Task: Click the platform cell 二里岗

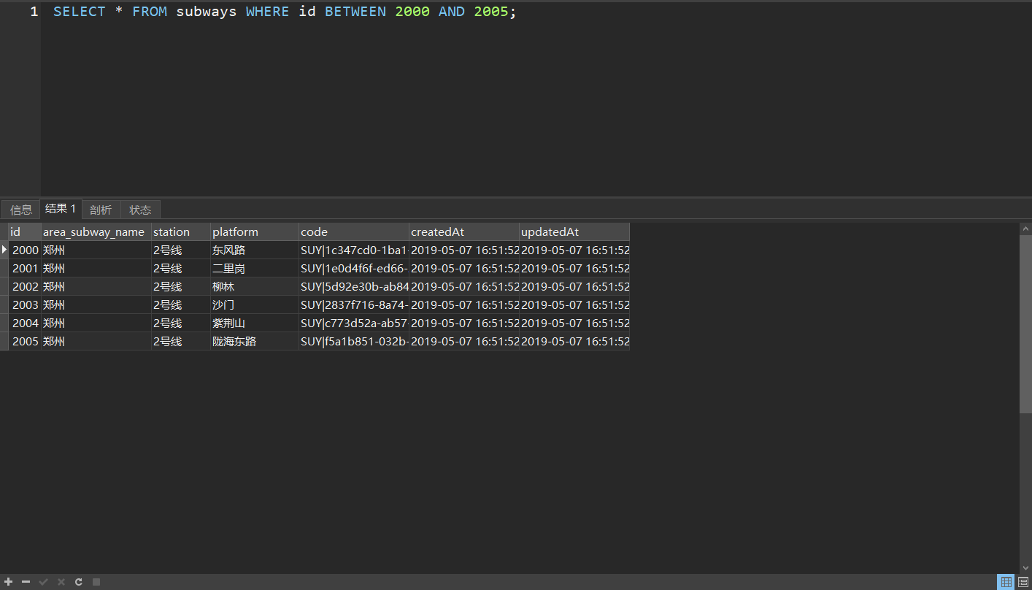Action: (255, 269)
